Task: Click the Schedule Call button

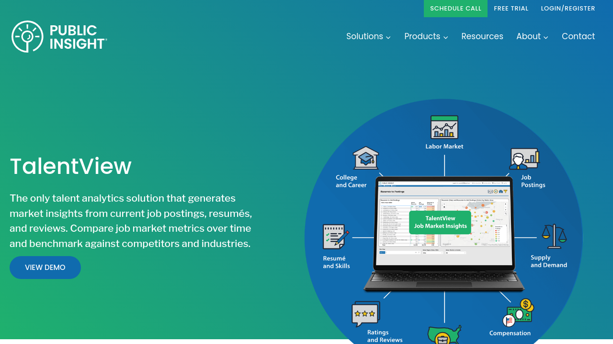Action: [455, 9]
